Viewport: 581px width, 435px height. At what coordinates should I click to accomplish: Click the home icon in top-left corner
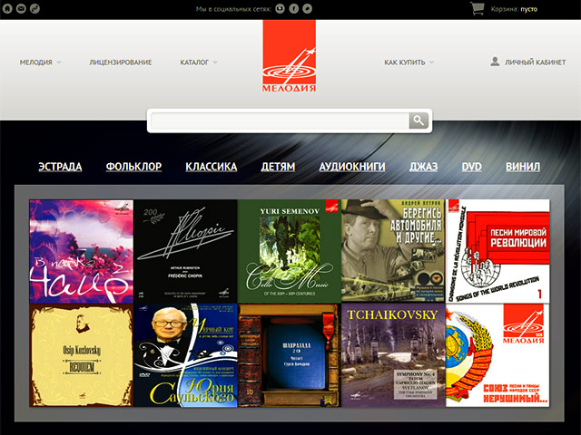coord(8,8)
